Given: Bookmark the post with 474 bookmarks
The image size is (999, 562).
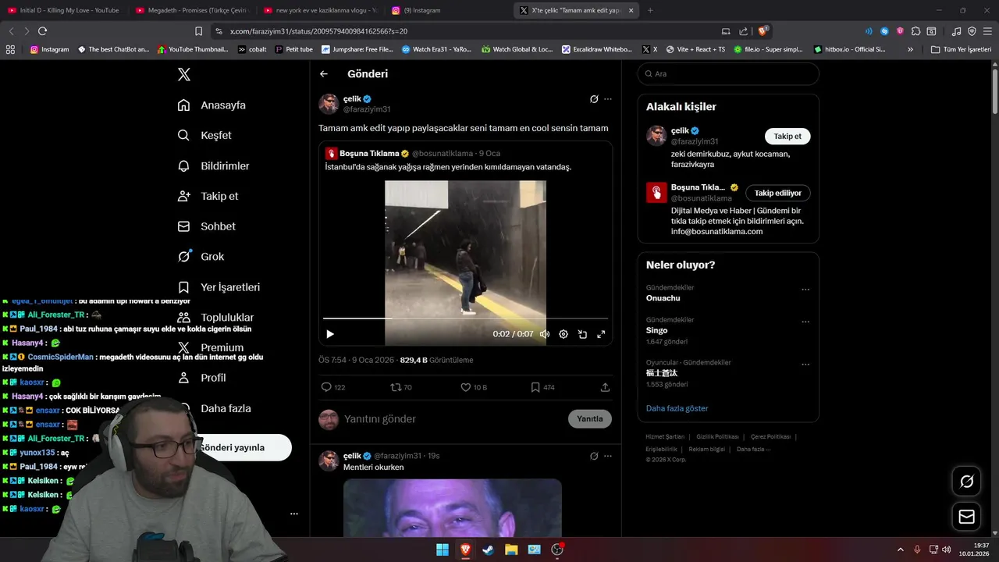Looking at the screenshot, I should coord(542,387).
